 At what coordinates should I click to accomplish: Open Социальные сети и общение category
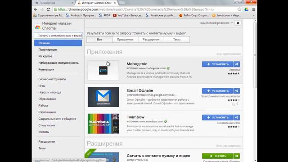(57, 119)
